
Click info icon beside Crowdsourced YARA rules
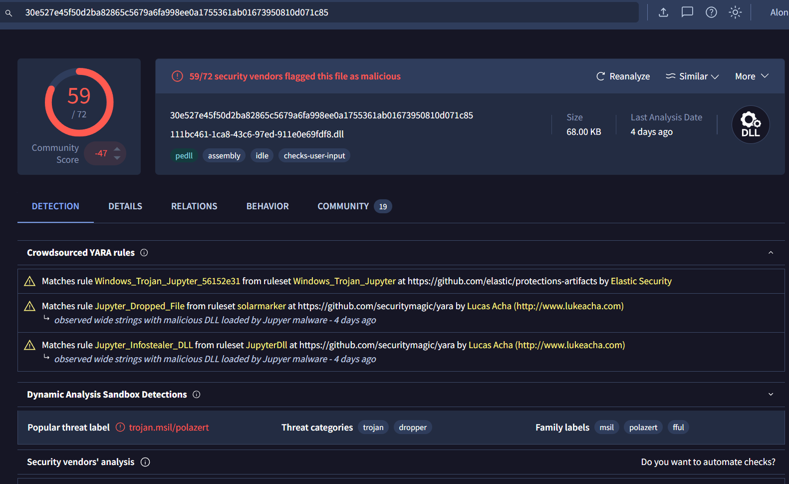[x=144, y=253]
